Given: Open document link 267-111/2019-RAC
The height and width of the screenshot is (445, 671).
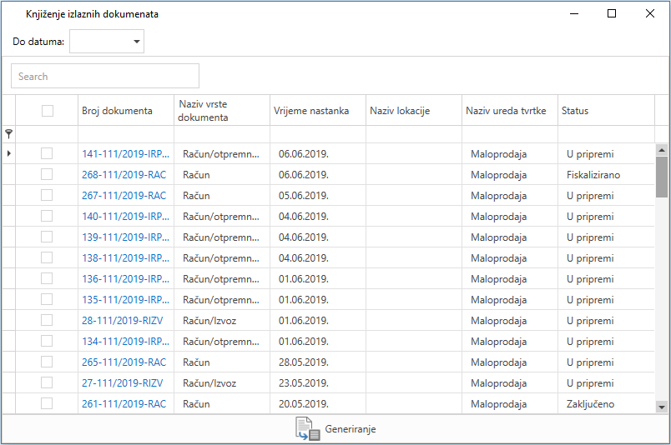Looking at the screenshot, I should point(124,196).
